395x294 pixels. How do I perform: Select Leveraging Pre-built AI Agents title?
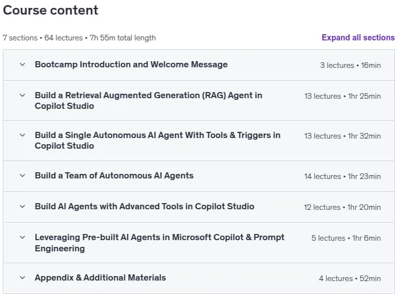tap(160, 243)
